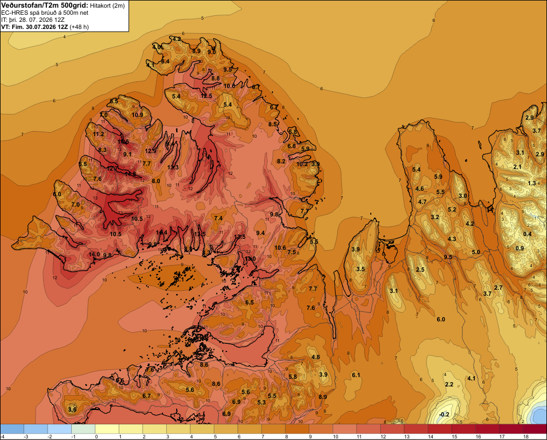Select the legend swatch between 5 and 6

tap(226, 429)
